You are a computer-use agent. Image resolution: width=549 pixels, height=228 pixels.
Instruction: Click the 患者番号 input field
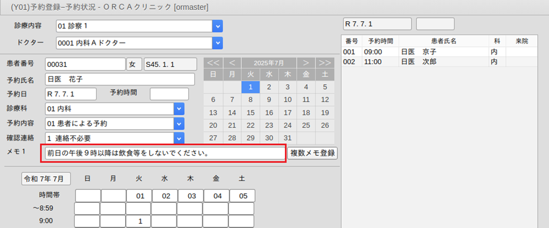click(x=85, y=65)
